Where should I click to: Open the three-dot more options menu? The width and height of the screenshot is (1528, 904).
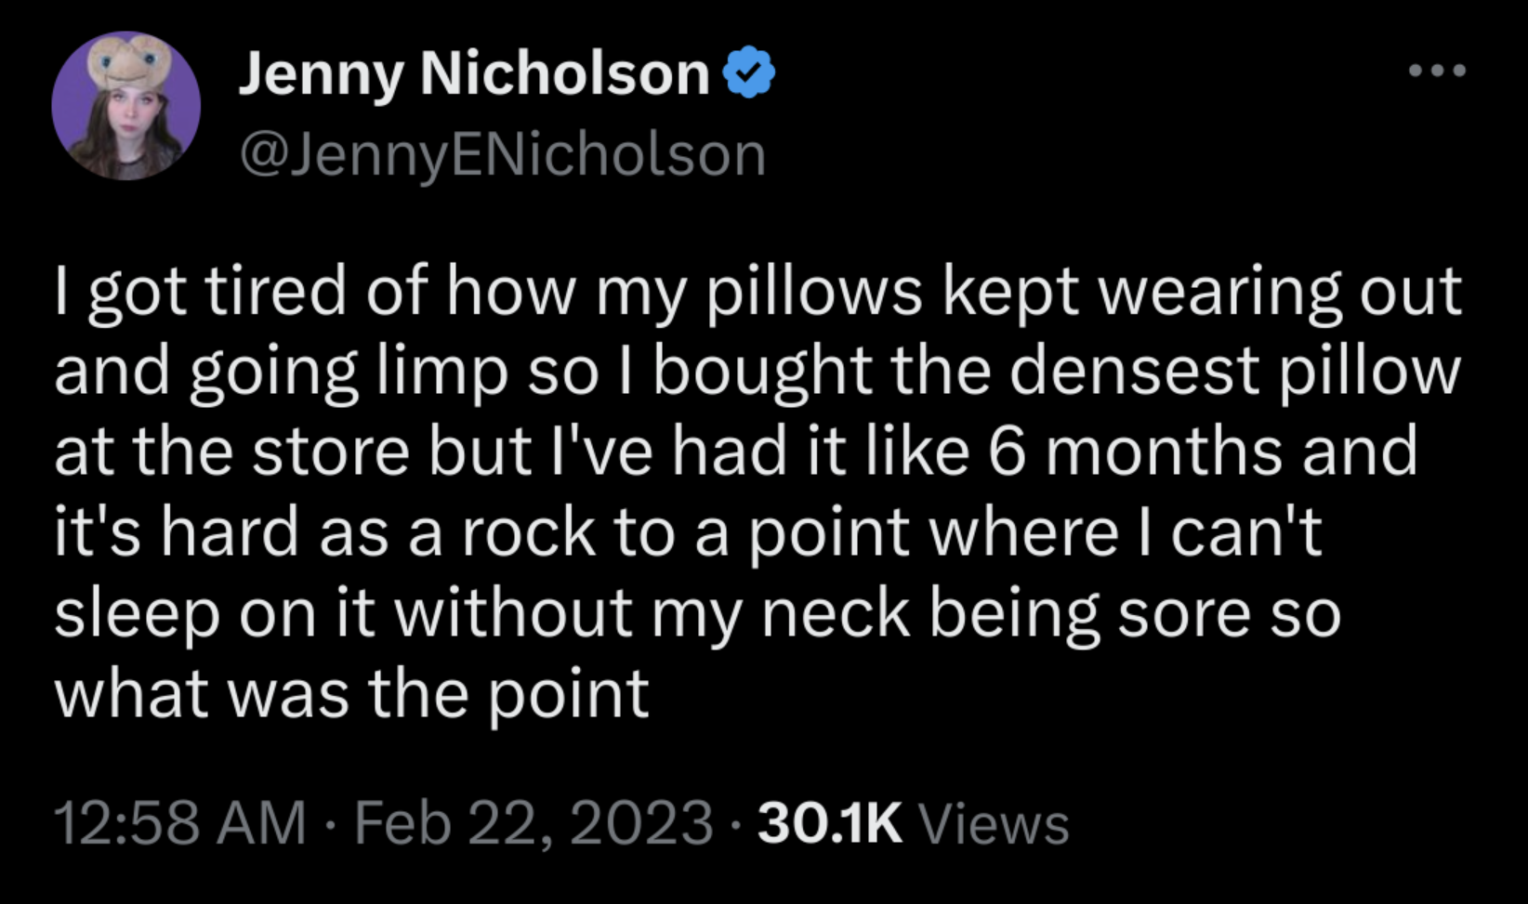[x=1437, y=70]
